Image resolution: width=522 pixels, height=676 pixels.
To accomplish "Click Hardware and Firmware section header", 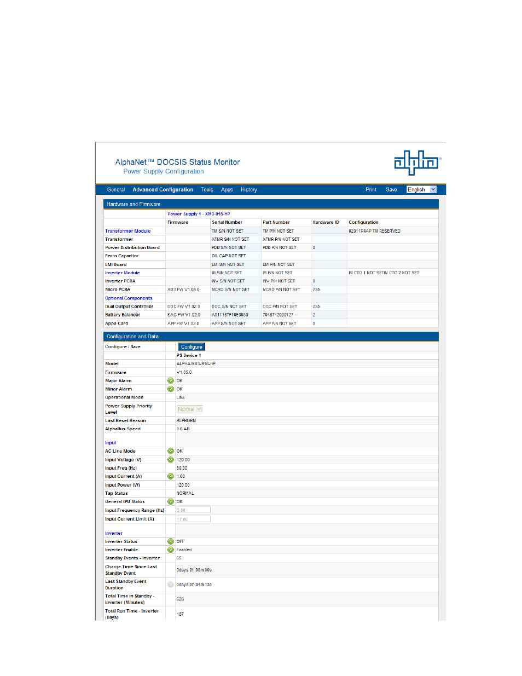I will point(271,204).
